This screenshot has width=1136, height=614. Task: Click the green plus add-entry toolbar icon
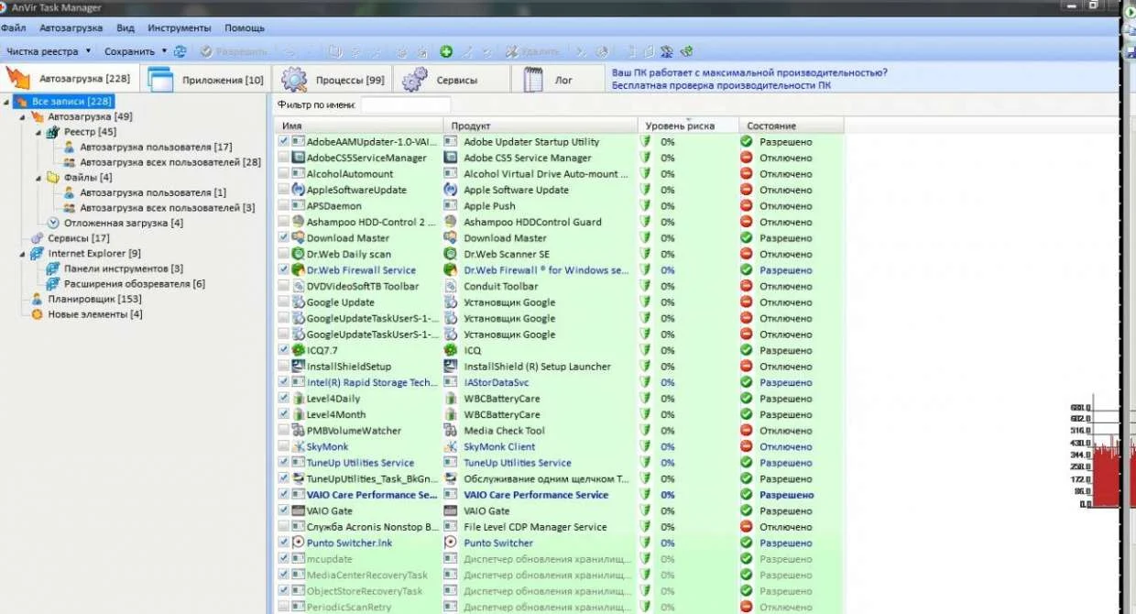[446, 51]
